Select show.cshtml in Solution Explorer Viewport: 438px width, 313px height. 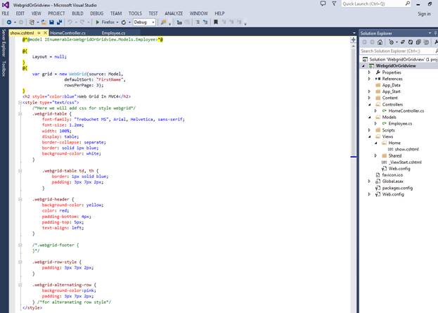406,149
